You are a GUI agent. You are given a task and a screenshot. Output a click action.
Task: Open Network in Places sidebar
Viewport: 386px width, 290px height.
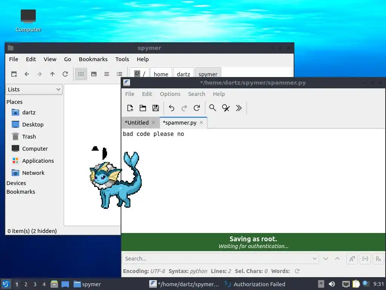pyautogui.click(x=28, y=173)
